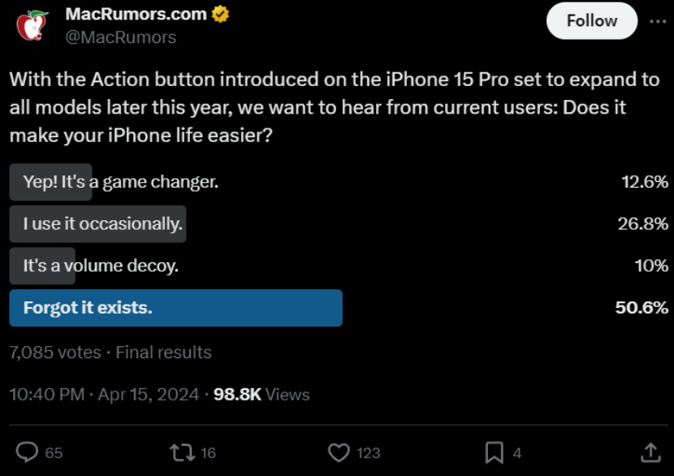Screen dimensions: 674x476
Task: Click the 10:40 PM Apr 15, 2024 timestamp
Action: point(104,395)
